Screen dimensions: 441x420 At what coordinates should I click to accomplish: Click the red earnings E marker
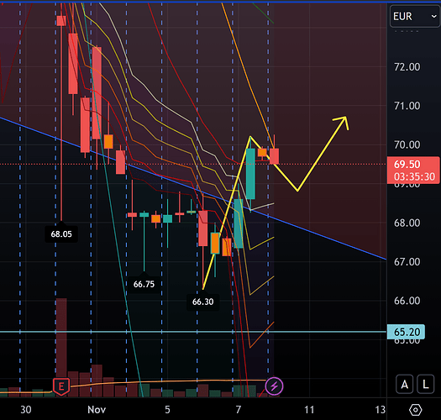point(61,386)
